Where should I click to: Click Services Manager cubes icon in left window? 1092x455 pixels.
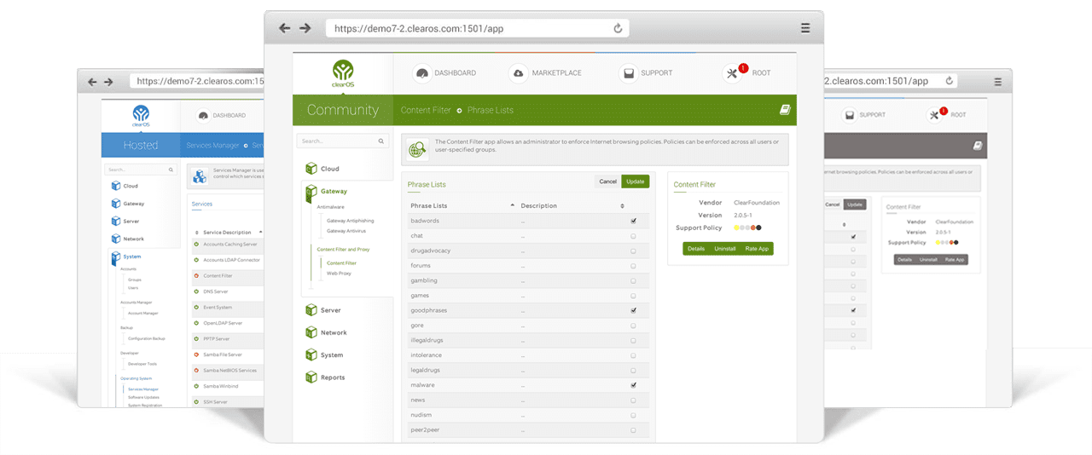click(200, 176)
